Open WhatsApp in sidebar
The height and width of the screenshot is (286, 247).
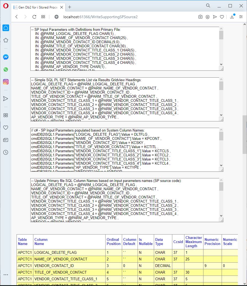pyautogui.click(x=6, y=69)
